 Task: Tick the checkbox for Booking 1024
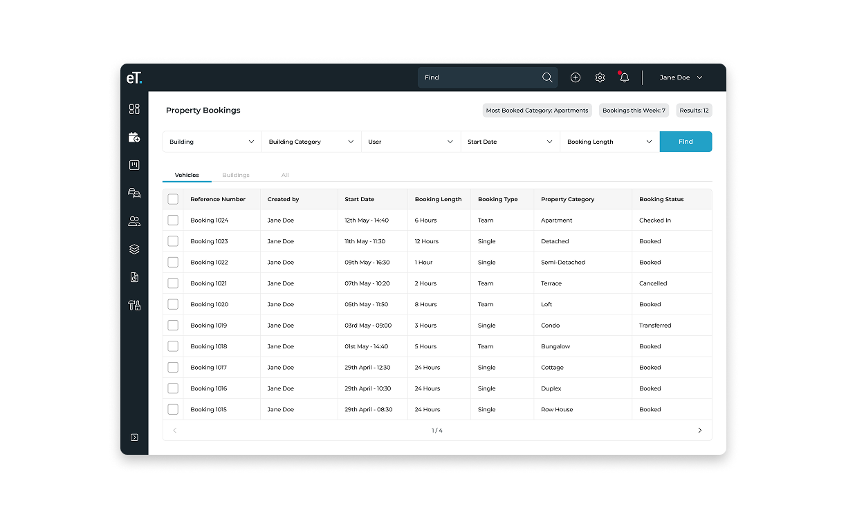click(173, 220)
